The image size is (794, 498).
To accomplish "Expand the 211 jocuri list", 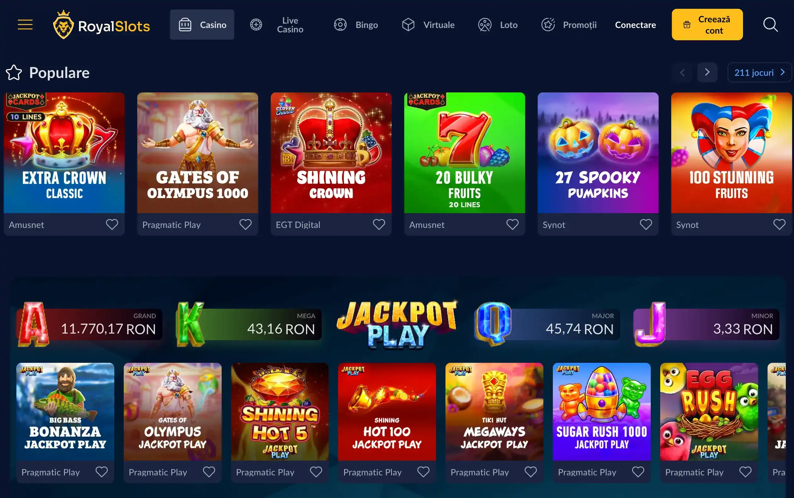I will point(759,72).
